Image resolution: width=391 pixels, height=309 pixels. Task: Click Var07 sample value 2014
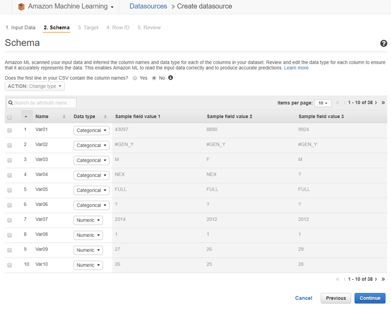(120, 219)
